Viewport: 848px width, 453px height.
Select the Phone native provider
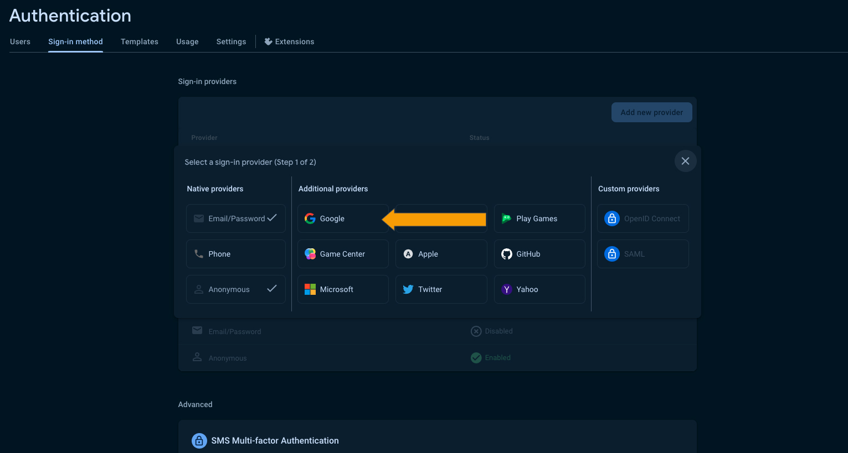pos(236,254)
